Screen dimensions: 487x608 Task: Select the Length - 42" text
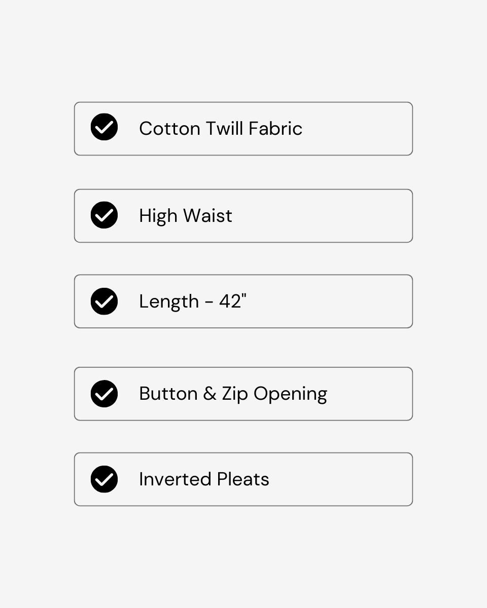click(x=193, y=301)
